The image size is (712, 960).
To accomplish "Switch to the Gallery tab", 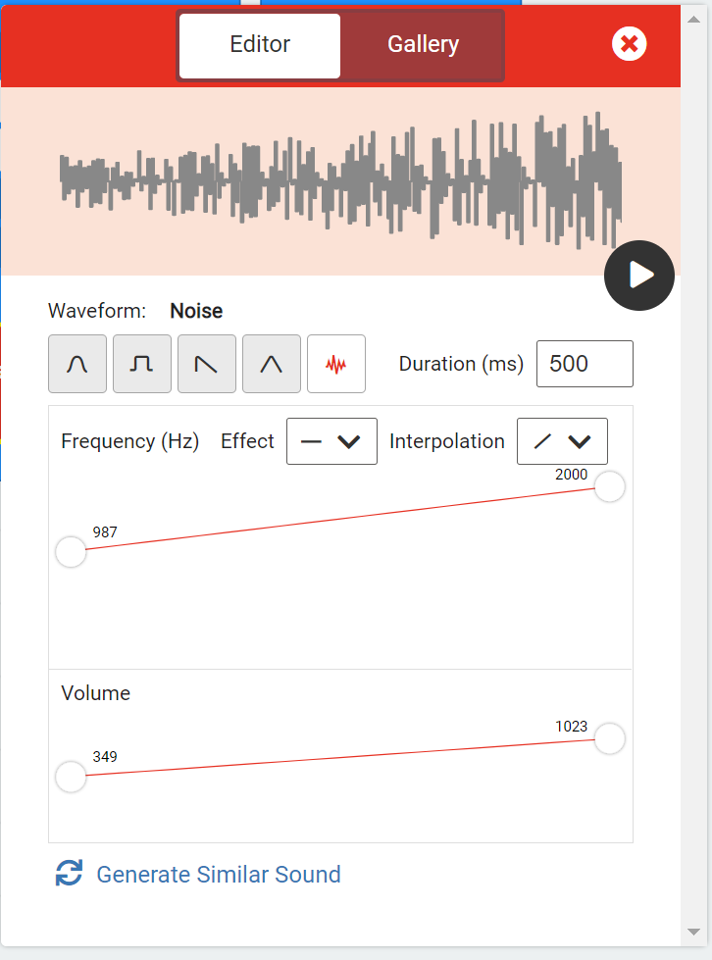I will [423, 44].
